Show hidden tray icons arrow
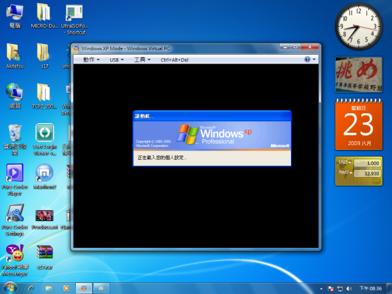Viewport: 392px width, 294px height. pos(321,288)
